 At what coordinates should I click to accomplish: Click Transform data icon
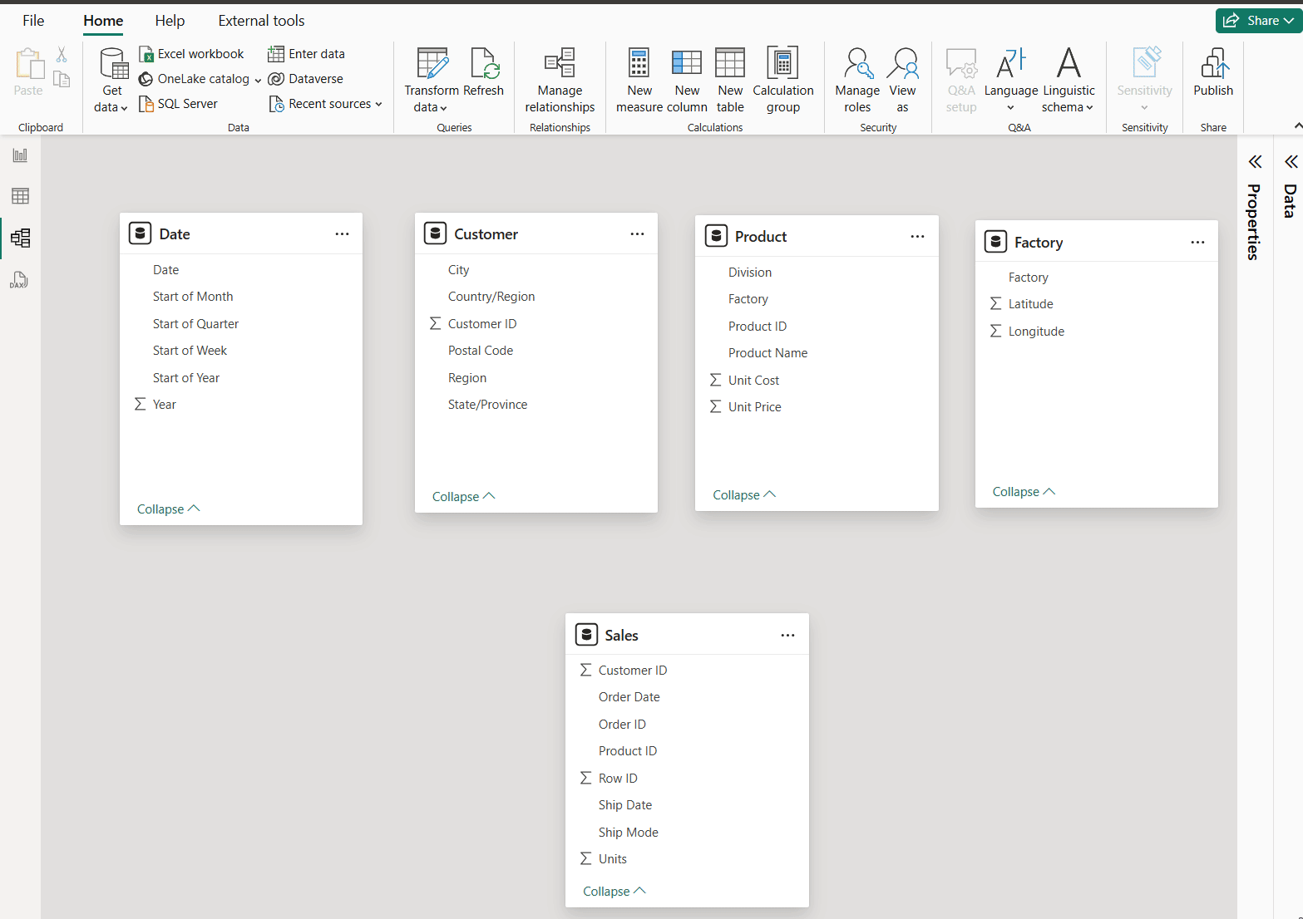[x=432, y=63]
